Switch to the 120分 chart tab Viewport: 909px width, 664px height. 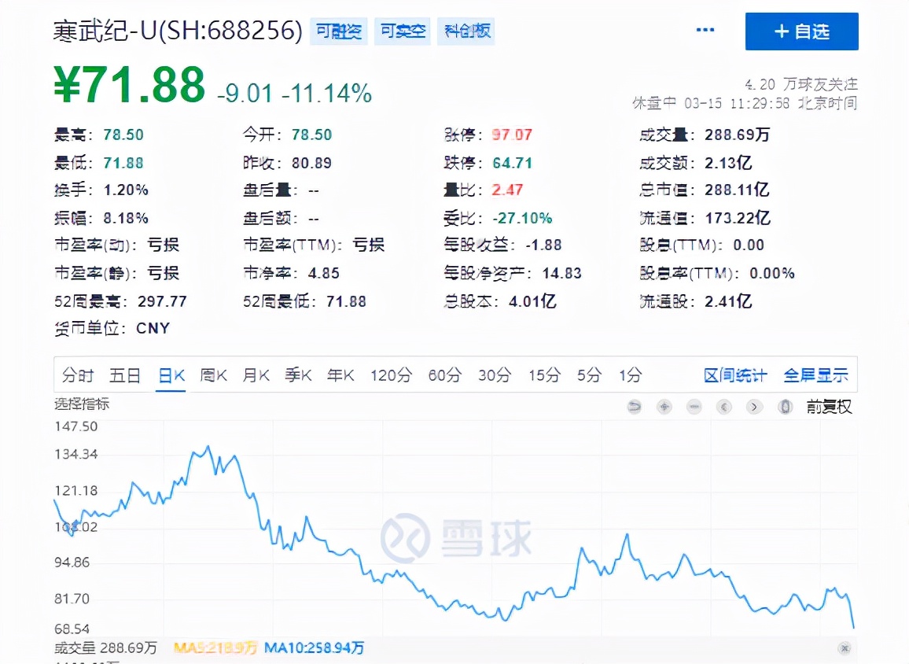tap(392, 375)
